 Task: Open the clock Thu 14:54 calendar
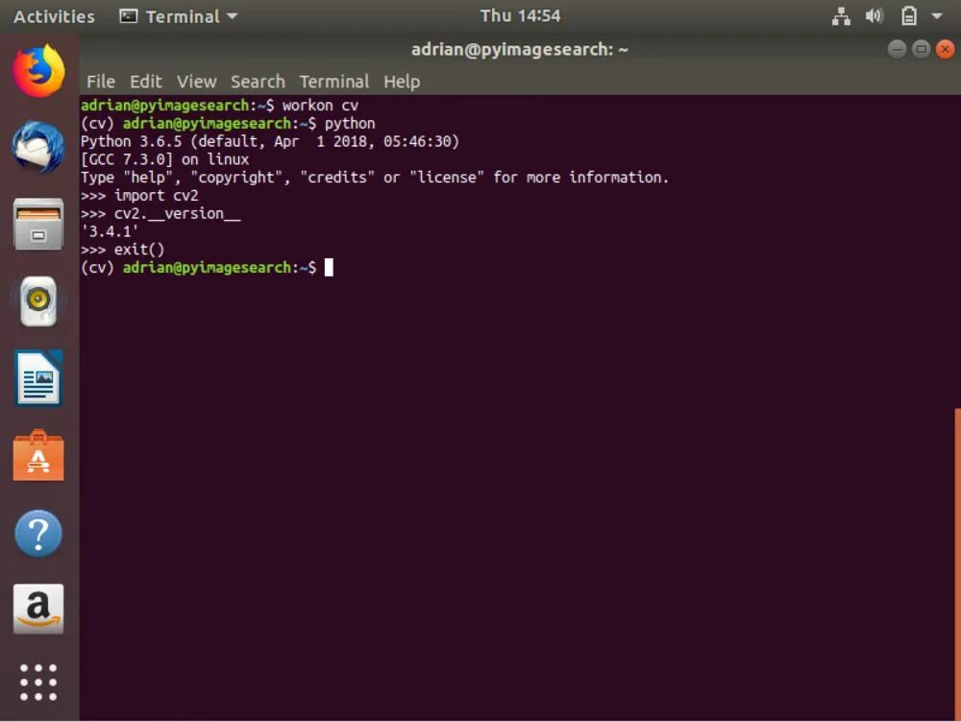pyautogui.click(x=520, y=16)
